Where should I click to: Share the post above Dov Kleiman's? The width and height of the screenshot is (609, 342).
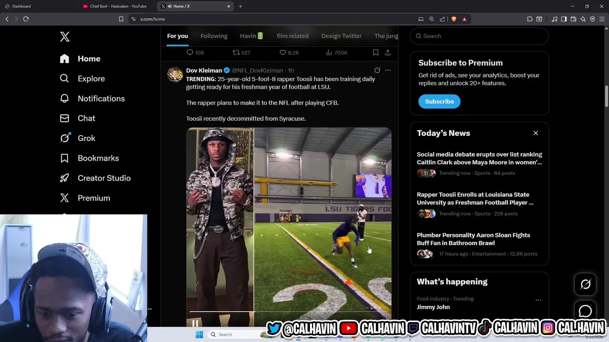pos(388,53)
